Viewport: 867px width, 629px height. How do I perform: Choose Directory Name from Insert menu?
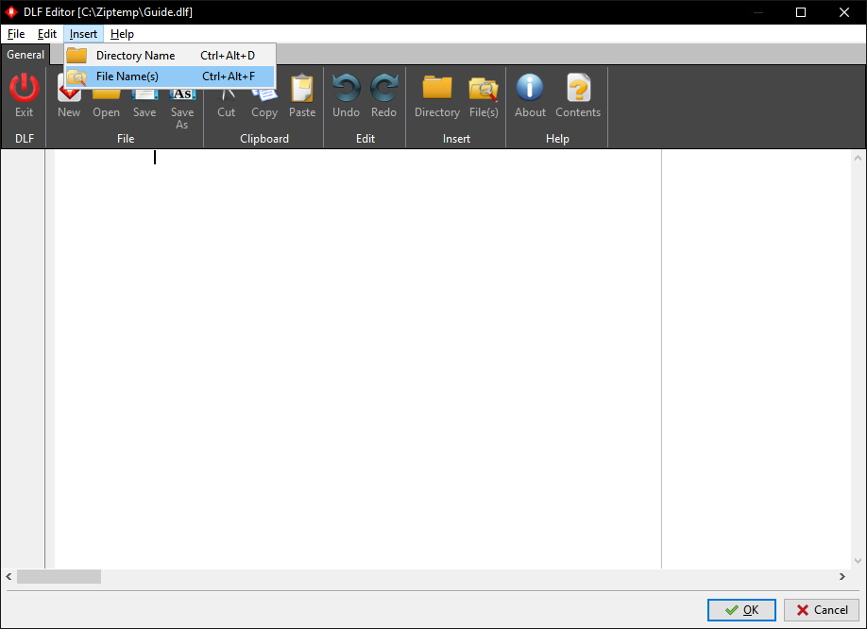tap(170, 56)
